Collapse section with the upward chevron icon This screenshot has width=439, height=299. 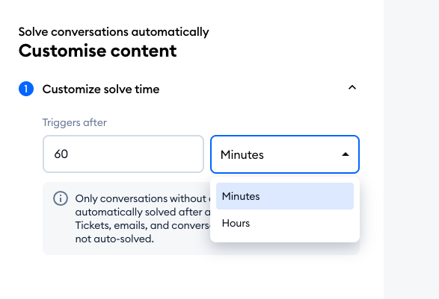click(x=352, y=88)
